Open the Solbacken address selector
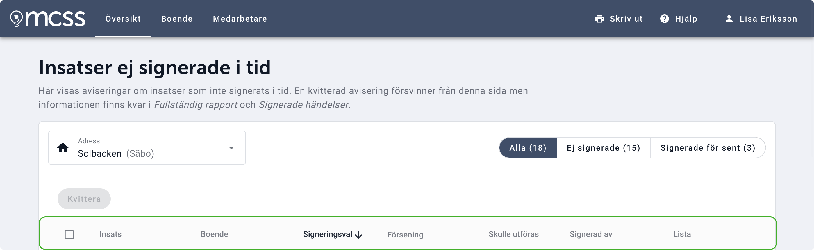Screen dimensions: 814x250 [142, 148]
